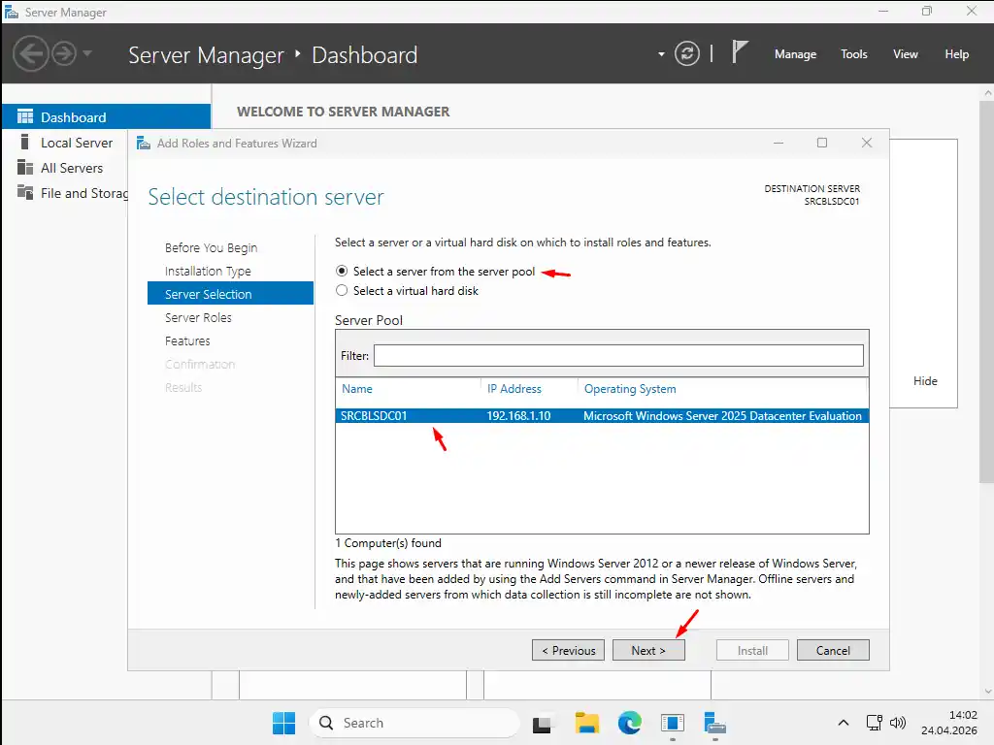The width and height of the screenshot is (994, 745).
Task: Click the Filter text box
Action: pyautogui.click(x=618, y=355)
